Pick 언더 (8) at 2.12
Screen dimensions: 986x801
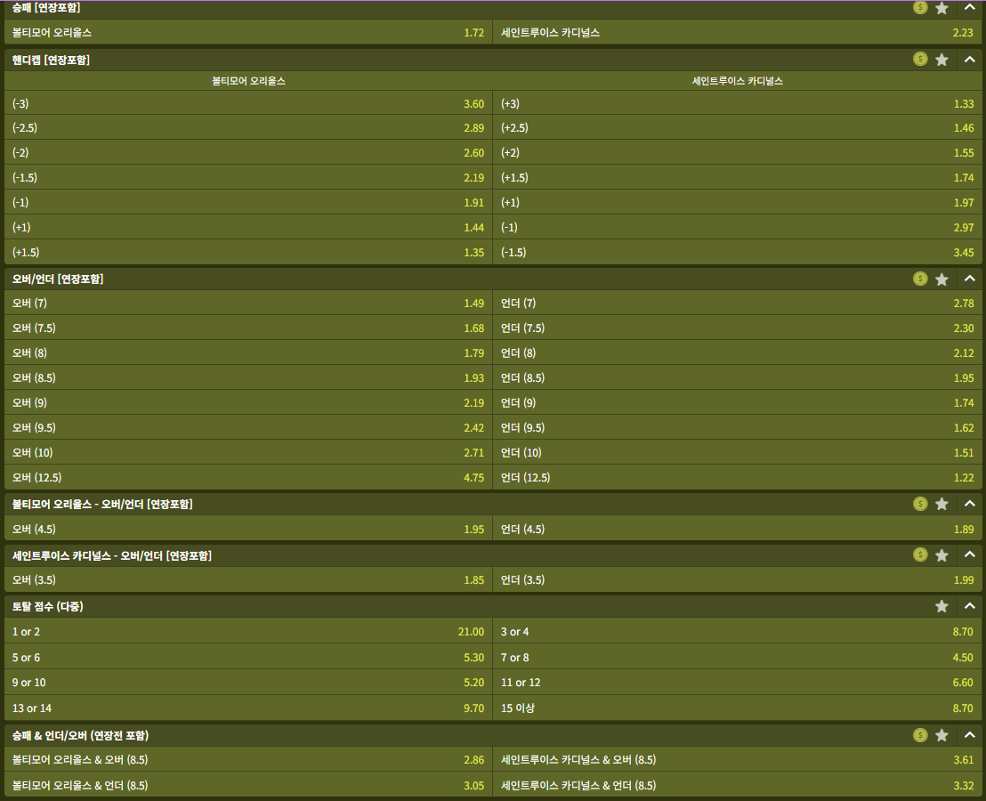pyautogui.click(x=738, y=352)
